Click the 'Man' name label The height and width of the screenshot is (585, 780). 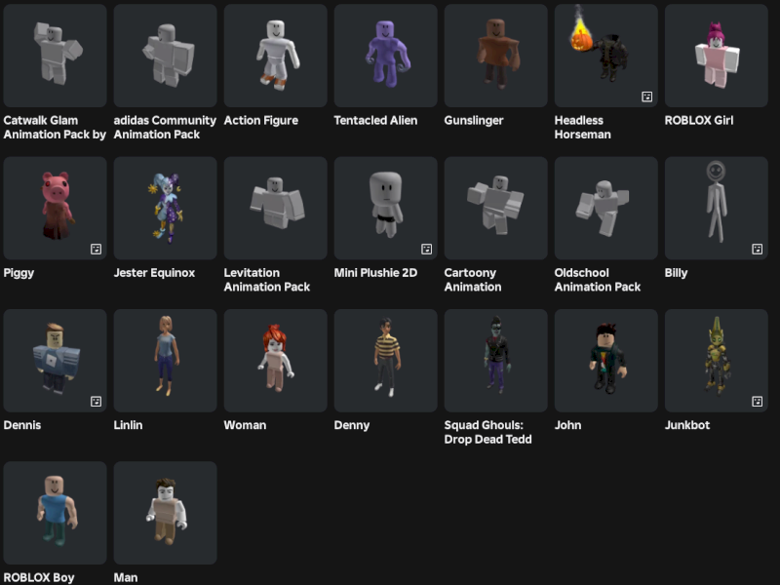tap(126, 577)
